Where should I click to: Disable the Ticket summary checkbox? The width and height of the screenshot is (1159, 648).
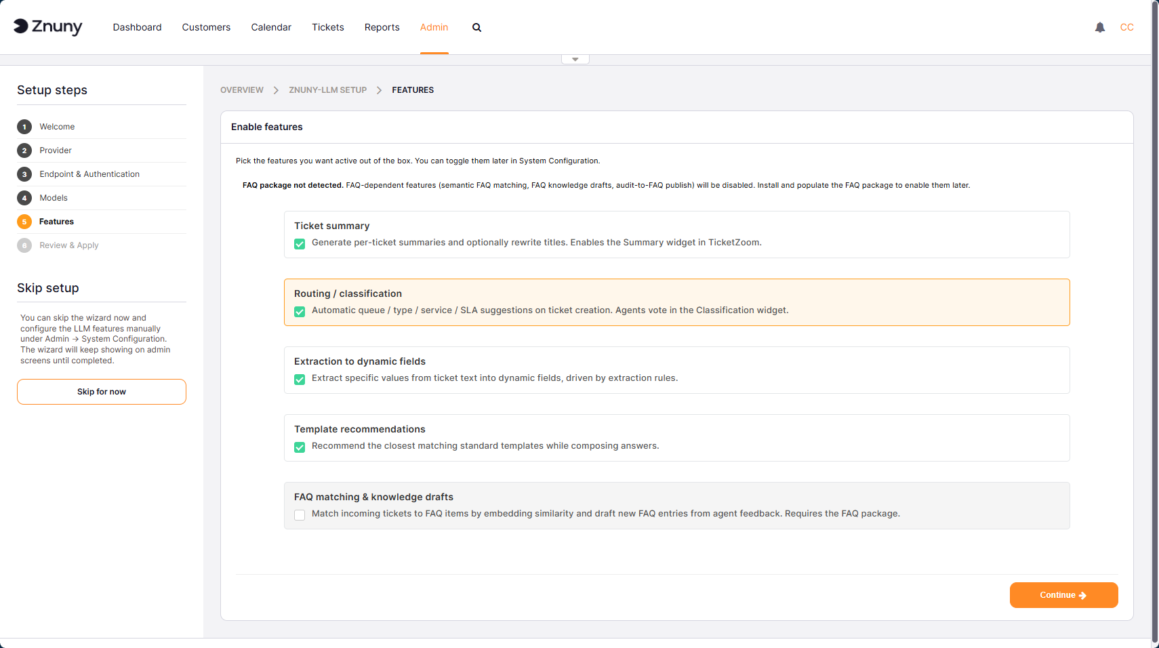click(300, 244)
